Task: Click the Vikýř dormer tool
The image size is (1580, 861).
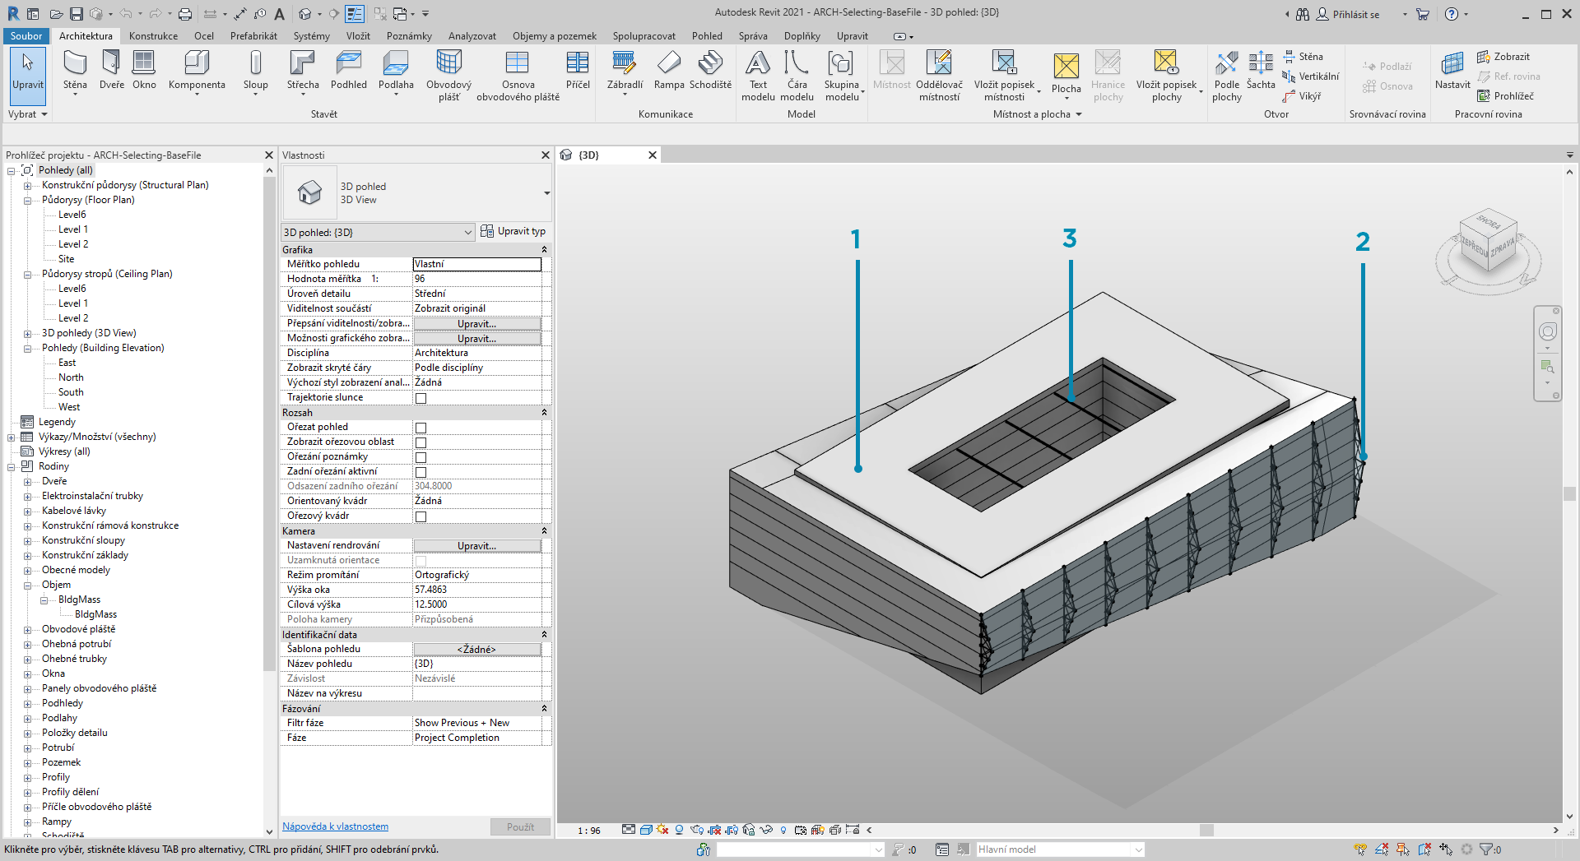Action: [1302, 96]
